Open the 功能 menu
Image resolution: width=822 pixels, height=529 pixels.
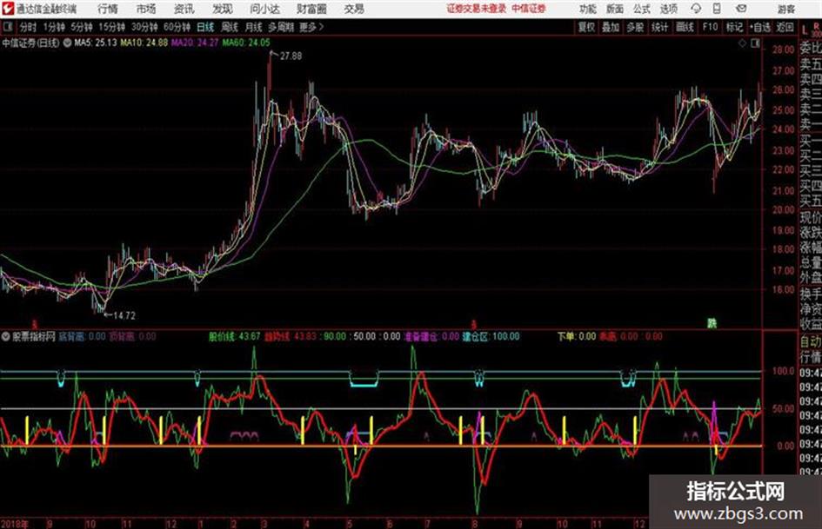tap(588, 9)
